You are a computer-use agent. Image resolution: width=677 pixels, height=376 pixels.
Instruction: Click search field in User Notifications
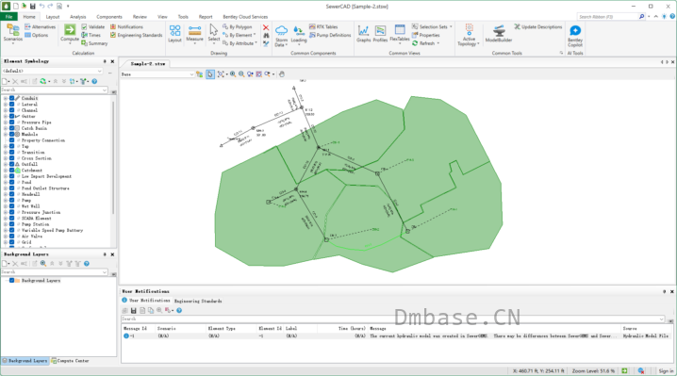[392, 319]
